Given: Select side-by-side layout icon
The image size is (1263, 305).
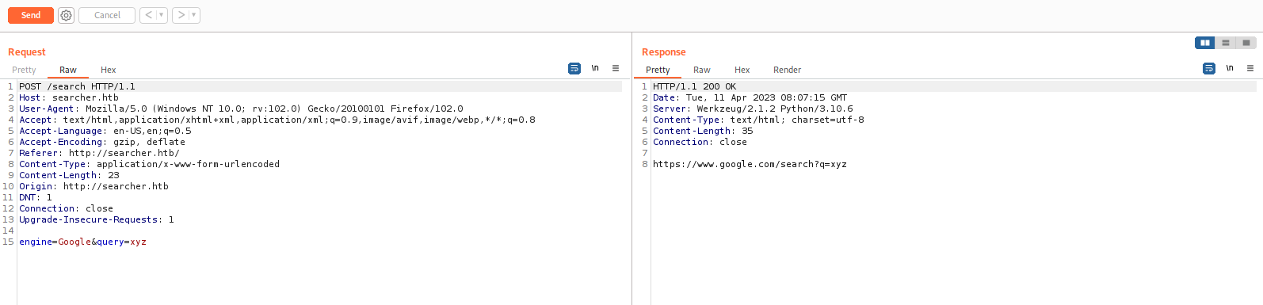Looking at the screenshot, I should coord(1205,43).
